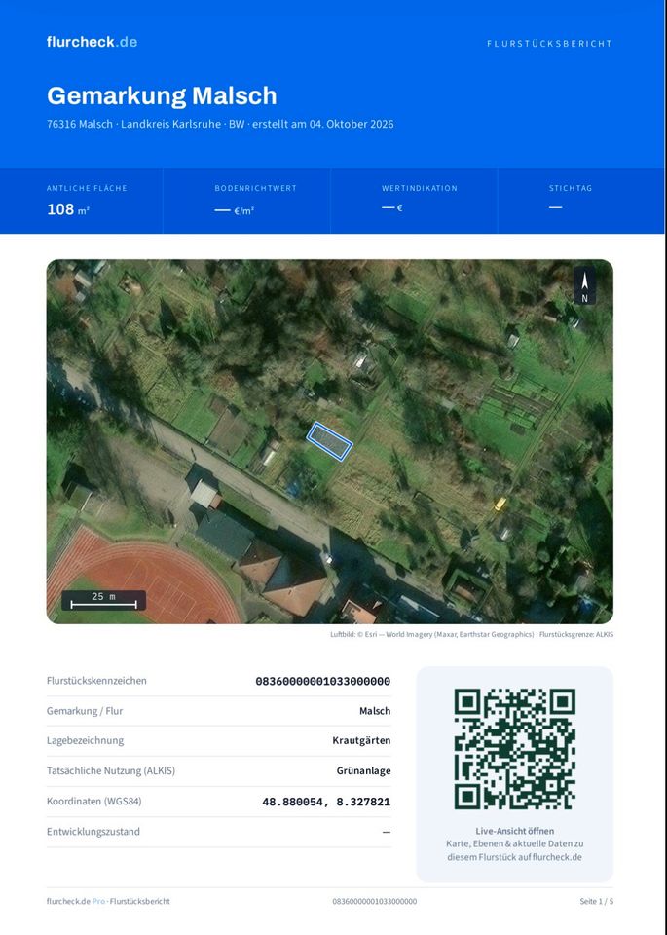The image size is (667, 935).
Task: Click the Luftbild Esri attribution text
Action: coord(471,634)
